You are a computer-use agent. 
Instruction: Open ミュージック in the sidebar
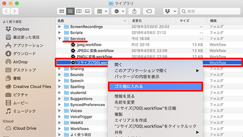click(20, 111)
